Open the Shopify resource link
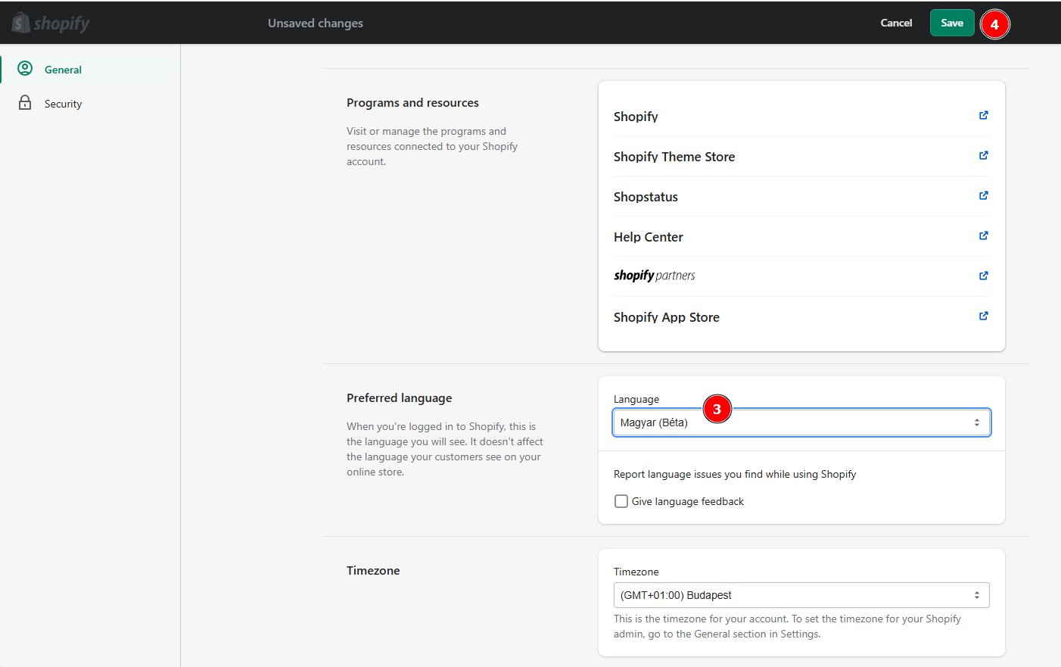The height and width of the screenshot is (667, 1061). coord(636,117)
